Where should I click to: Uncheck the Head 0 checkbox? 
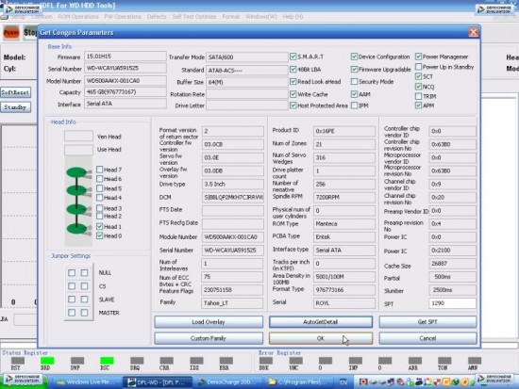click(99, 236)
